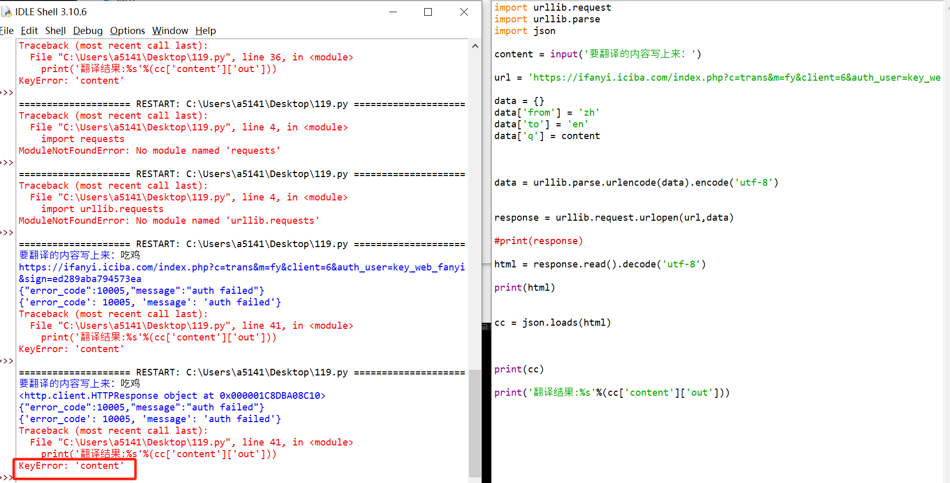Click the 'content = input(...)' line in editor

(598, 54)
